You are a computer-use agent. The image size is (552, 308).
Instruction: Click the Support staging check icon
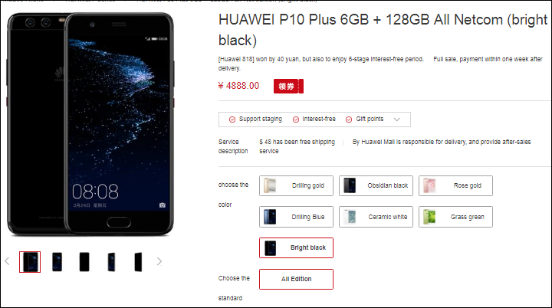pyautogui.click(x=232, y=120)
